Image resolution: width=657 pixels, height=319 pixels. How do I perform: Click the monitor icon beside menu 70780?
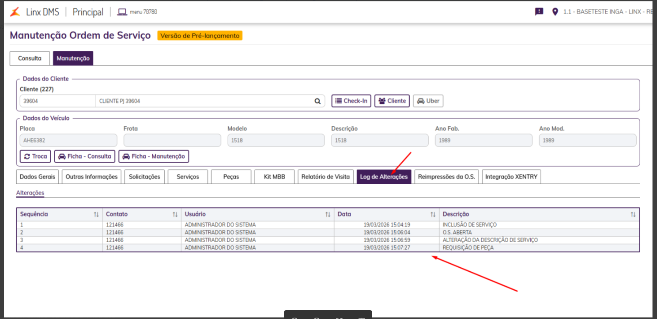tap(122, 12)
